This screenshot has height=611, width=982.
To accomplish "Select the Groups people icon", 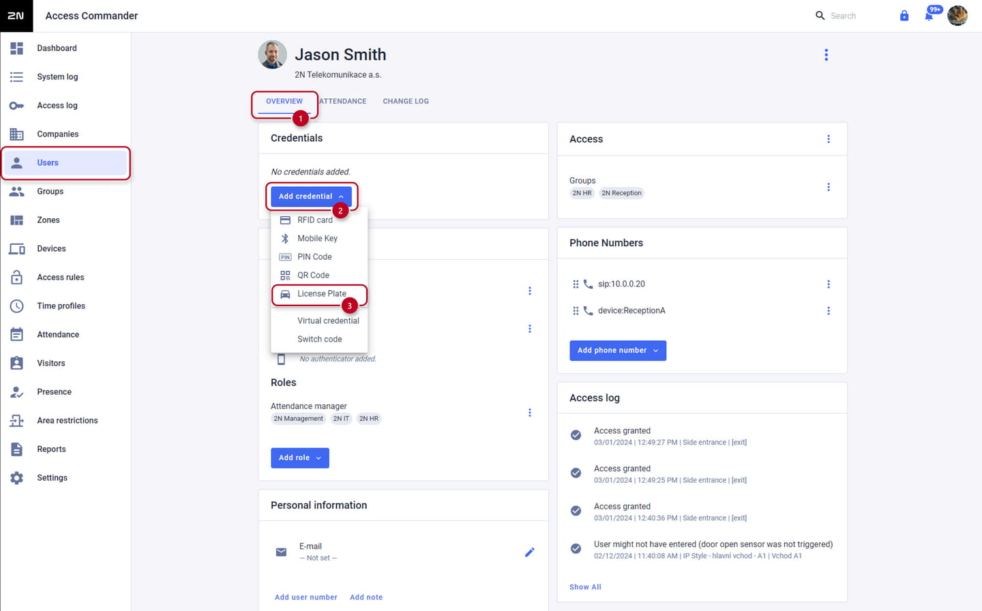I will (x=16, y=192).
